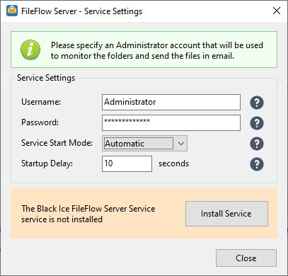Show help for Service Start Mode
This screenshot has height=276, width=288.
(257, 144)
